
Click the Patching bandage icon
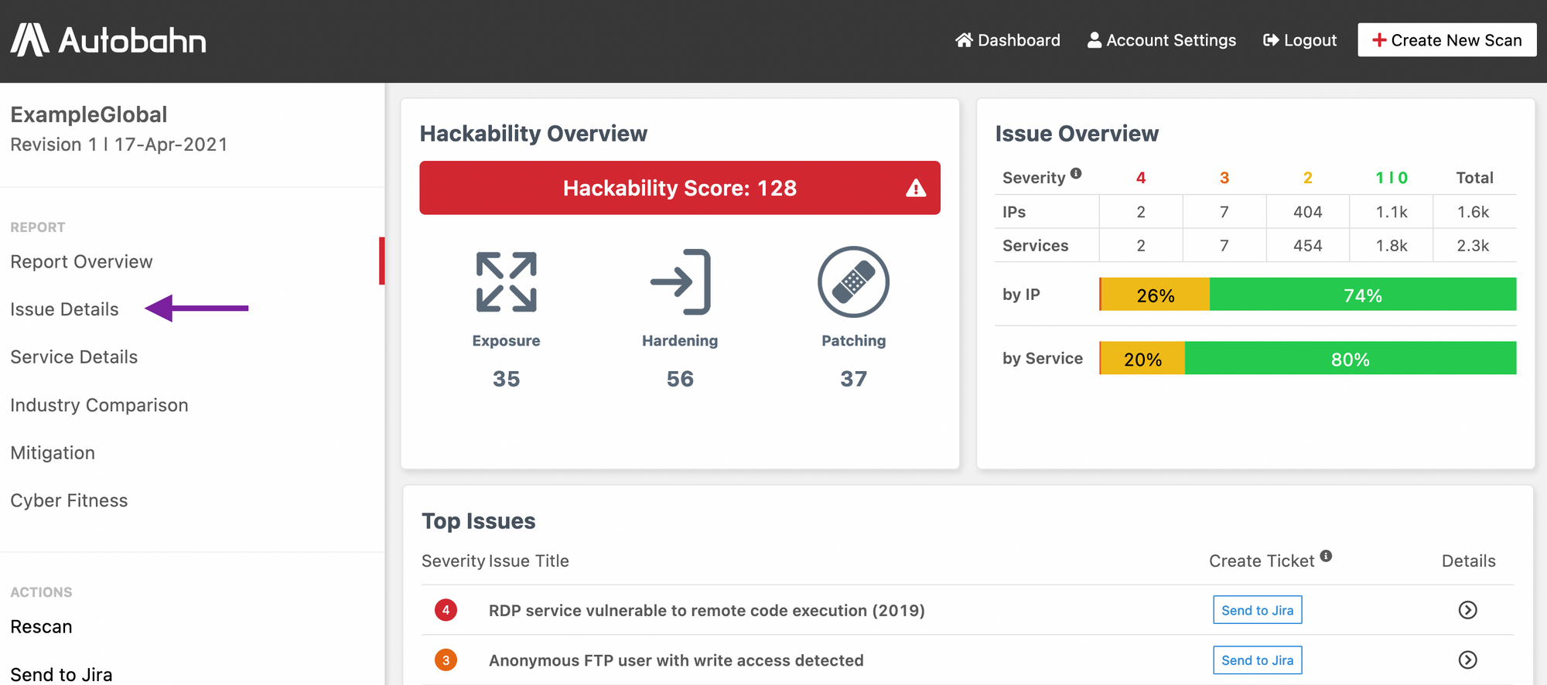853,282
